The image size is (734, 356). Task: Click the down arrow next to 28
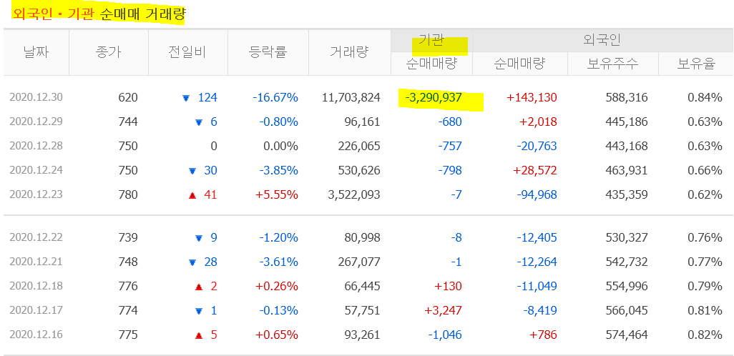pos(192,263)
